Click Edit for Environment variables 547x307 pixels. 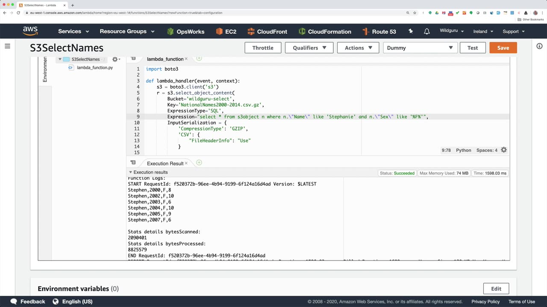click(496, 289)
